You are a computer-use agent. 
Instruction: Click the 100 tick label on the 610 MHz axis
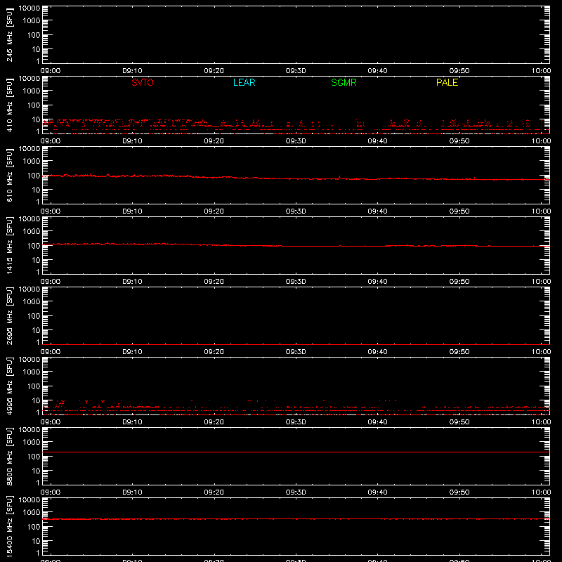[x=34, y=176]
